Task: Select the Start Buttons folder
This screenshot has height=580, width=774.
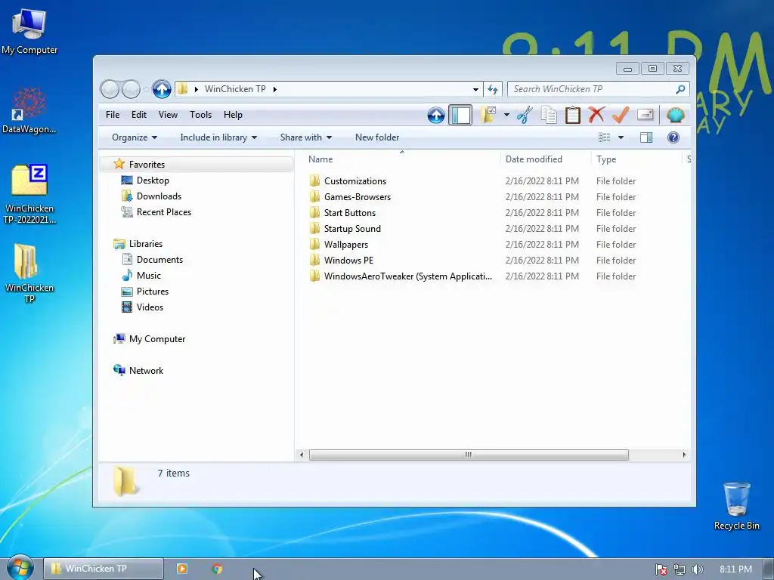Action: click(x=349, y=212)
